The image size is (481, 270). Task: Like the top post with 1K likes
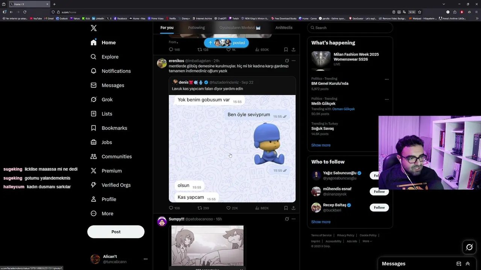pos(231,49)
